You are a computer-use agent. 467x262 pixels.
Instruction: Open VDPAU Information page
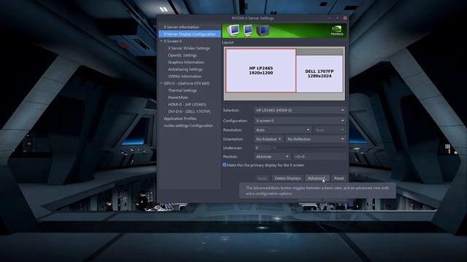tap(185, 76)
